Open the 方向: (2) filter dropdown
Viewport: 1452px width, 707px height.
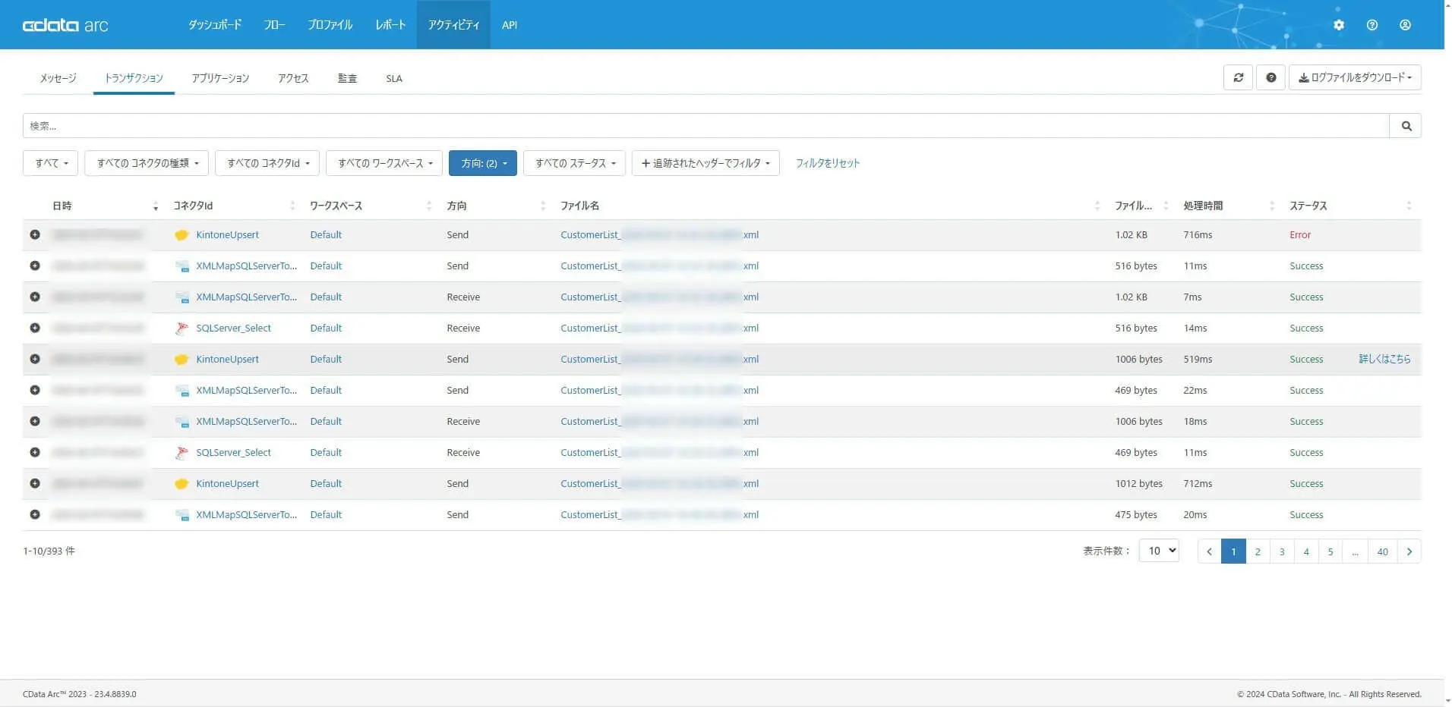[x=483, y=163]
